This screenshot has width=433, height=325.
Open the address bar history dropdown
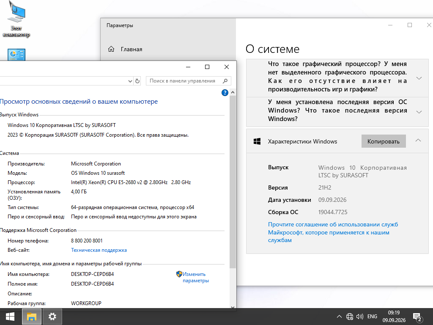(130, 81)
